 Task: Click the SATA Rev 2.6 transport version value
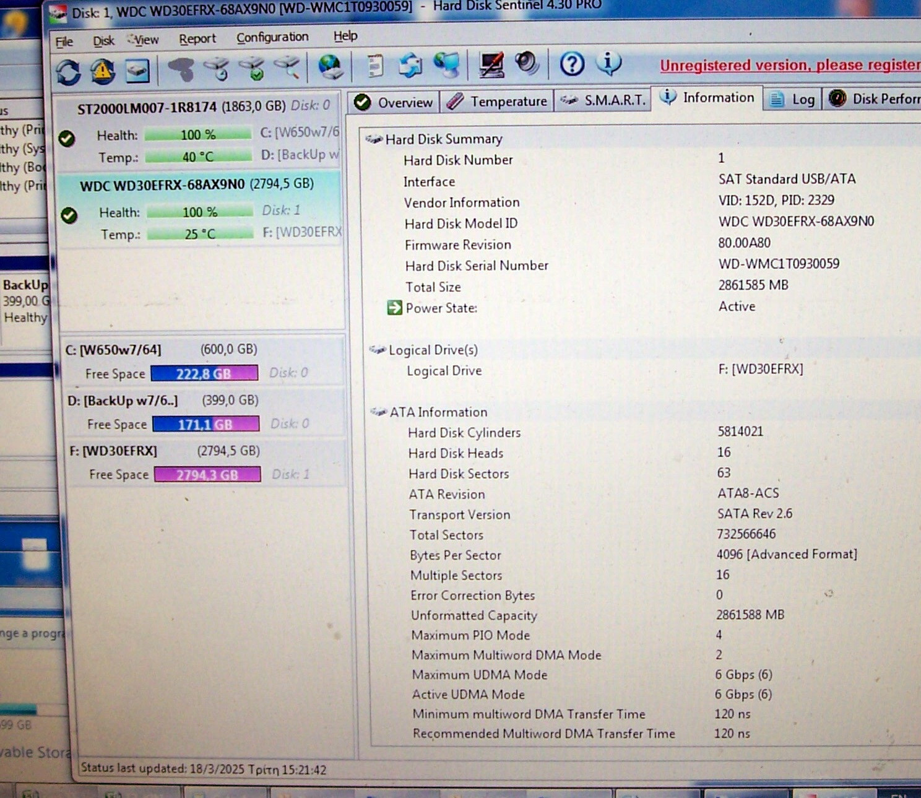755,513
